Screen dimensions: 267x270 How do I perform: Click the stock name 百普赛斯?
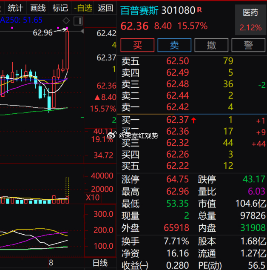tap(139, 11)
